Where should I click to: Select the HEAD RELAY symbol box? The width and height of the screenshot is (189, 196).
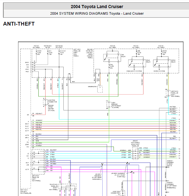point(137,63)
